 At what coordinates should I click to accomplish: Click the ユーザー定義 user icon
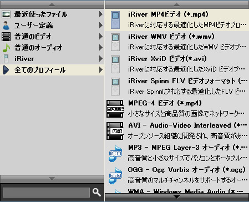(6, 26)
